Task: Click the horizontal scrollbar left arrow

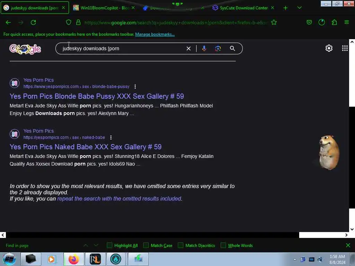Action: coord(3,235)
